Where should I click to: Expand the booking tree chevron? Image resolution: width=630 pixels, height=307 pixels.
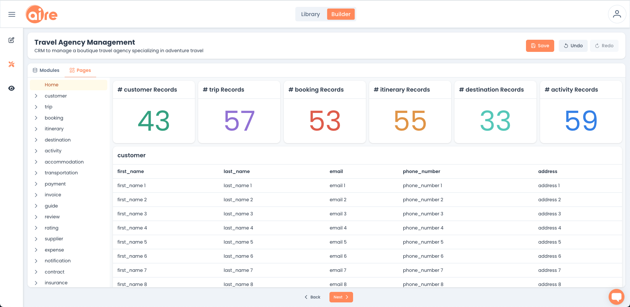[36, 118]
